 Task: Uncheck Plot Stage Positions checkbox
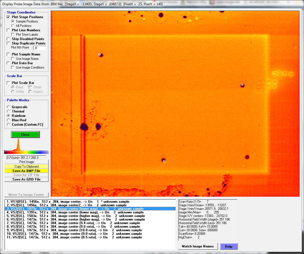pos(9,17)
